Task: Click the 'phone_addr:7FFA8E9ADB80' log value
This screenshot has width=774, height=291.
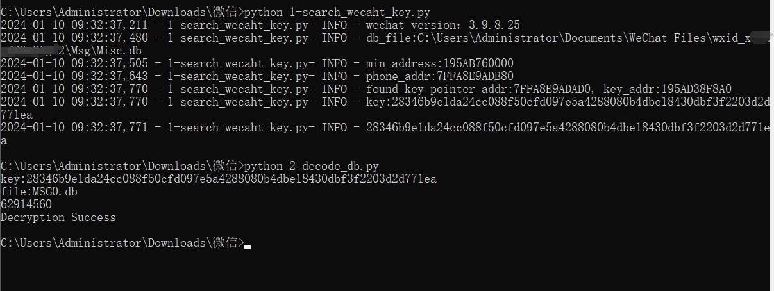Action: pyautogui.click(x=439, y=76)
